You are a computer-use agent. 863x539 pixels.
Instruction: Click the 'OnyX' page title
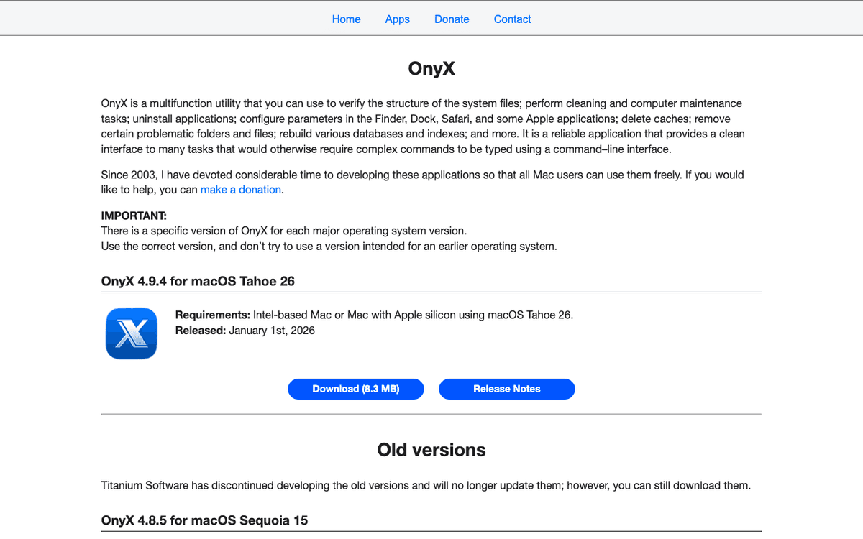point(431,69)
